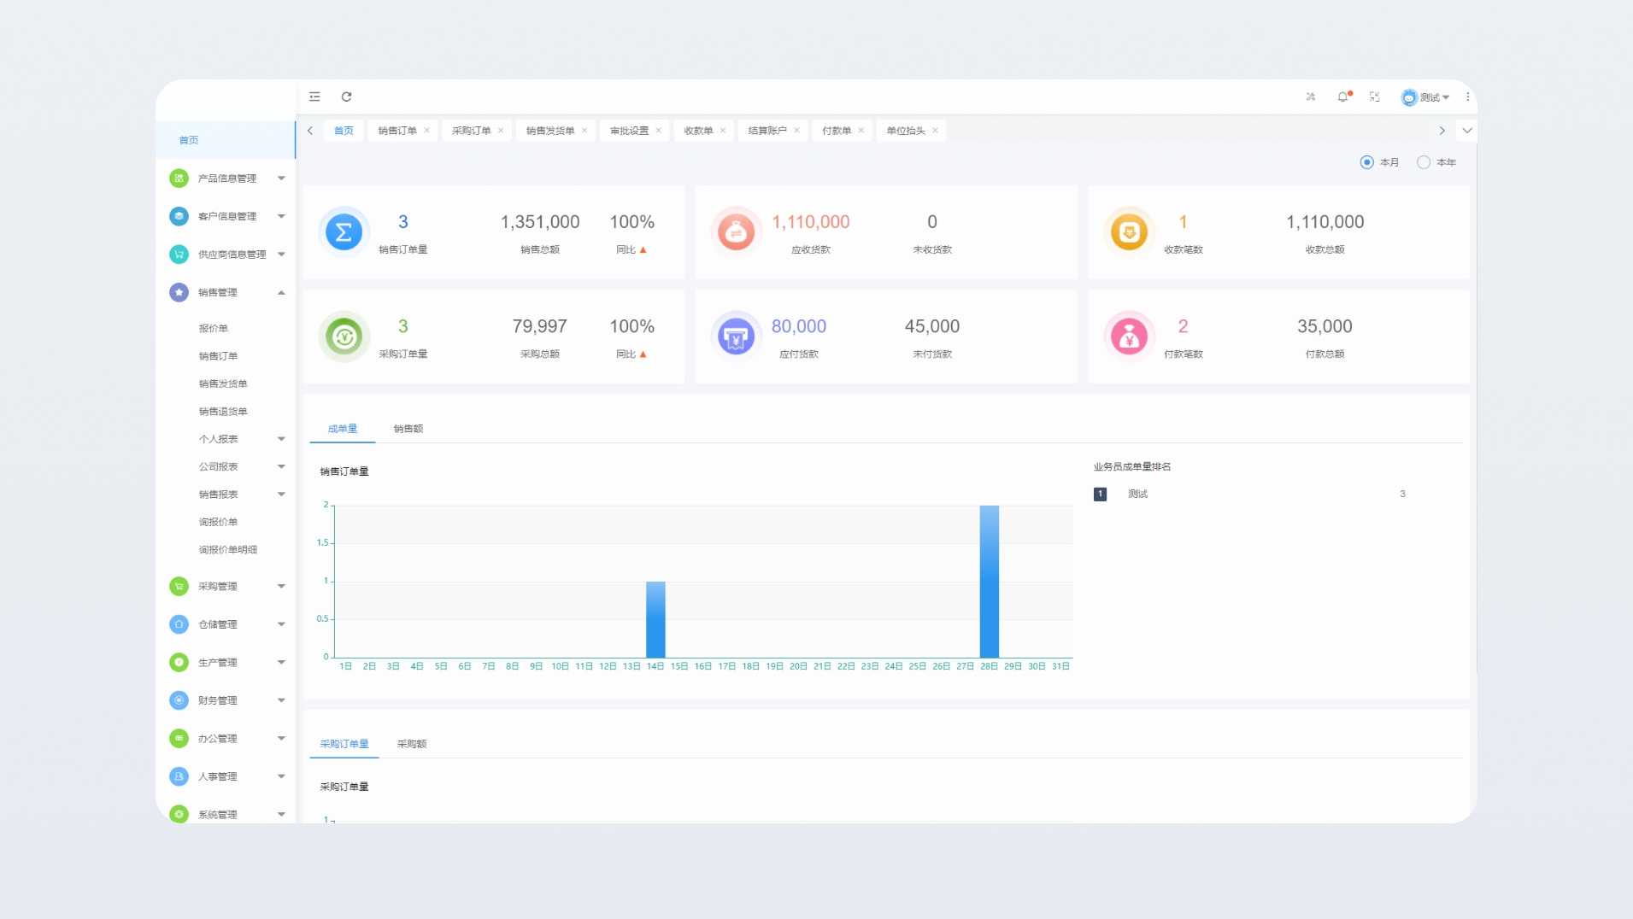This screenshot has height=919, width=1633.
Task: Click the pink payment money bag icon
Action: pyautogui.click(x=1129, y=337)
